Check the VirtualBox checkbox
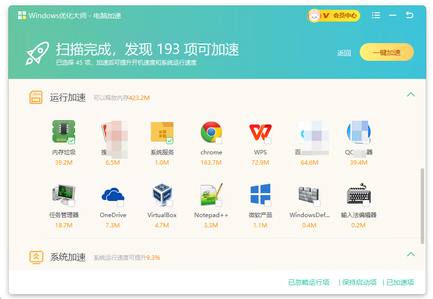433x299 pixels. (170, 203)
